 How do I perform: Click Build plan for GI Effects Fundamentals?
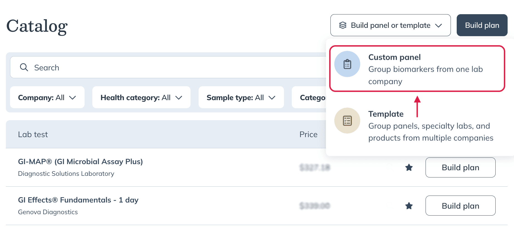(460, 206)
